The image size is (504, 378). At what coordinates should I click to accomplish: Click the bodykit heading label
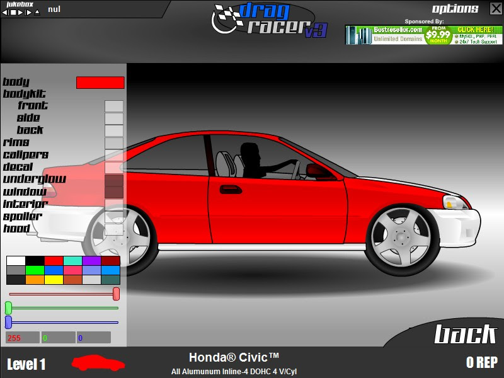coord(24,93)
